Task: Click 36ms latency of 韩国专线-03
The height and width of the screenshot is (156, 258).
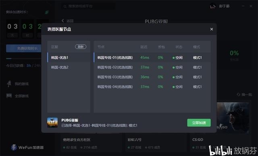Action: 145,77
